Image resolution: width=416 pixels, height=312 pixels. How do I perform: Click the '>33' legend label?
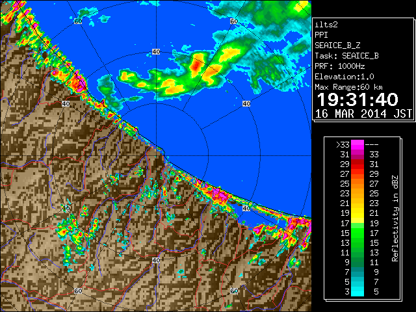343,145
